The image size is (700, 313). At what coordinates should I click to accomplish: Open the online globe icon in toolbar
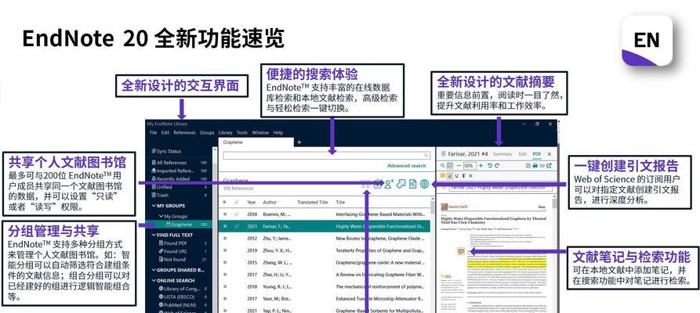(x=424, y=184)
